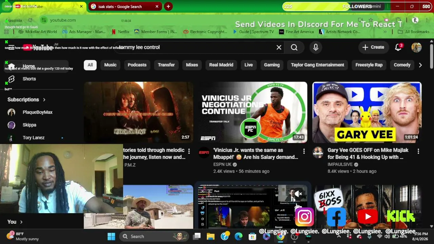
Task: Expand the Subscriptions section
Action: click(x=26, y=100)
